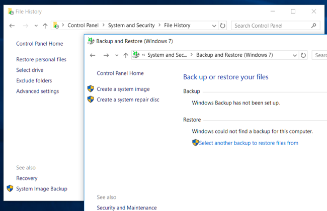The image size is (327, 211).
Task: Click File History title bar icon
Action: pyautogui.click(x=11, y=12)
